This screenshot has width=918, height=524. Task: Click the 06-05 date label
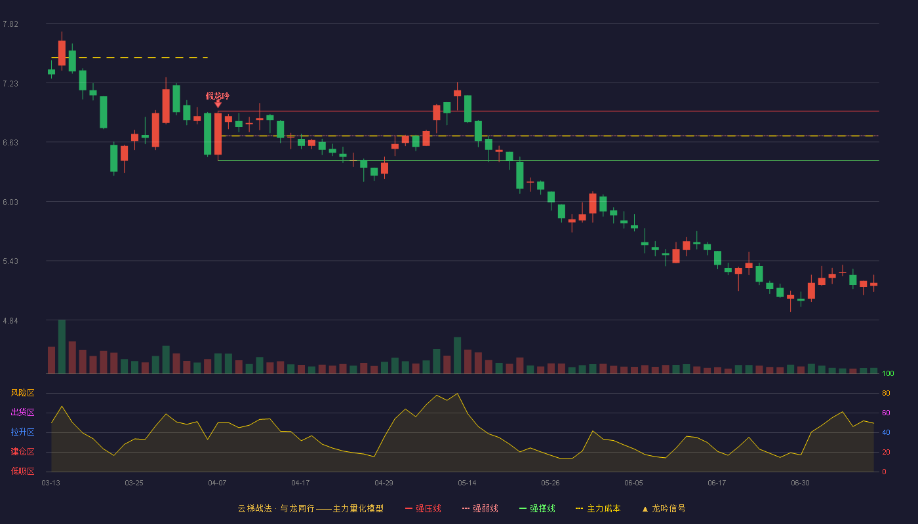(x=633, y=483)
